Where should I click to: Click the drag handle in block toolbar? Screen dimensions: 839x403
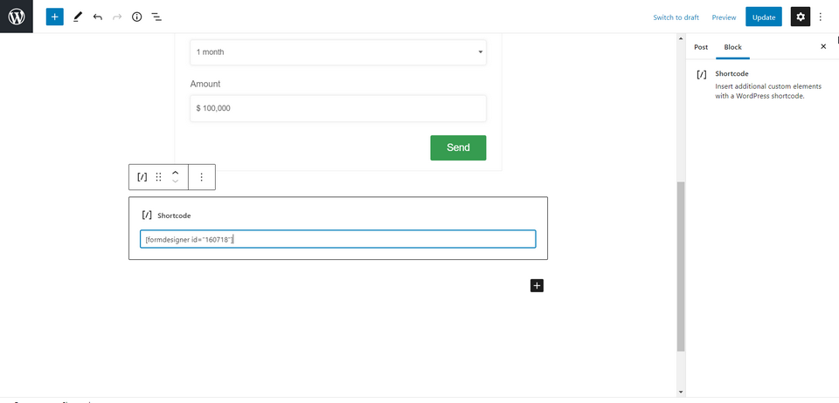click(x=158, y=177)
